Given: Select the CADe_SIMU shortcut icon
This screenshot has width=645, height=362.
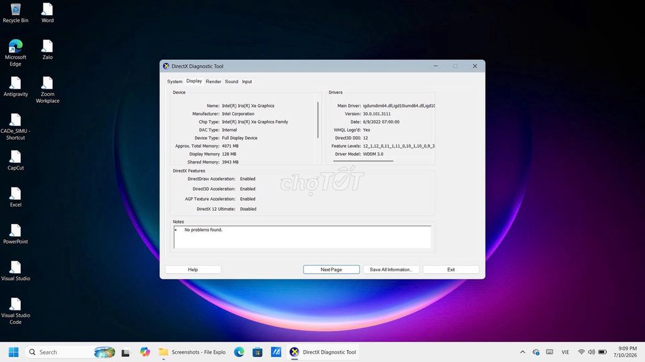Looking at the screenshot, I should coord(16,127).
